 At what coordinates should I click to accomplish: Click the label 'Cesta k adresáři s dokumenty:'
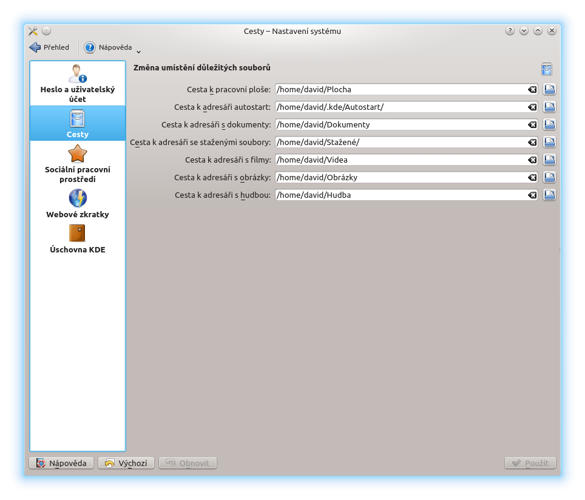(x=216, y=124)
